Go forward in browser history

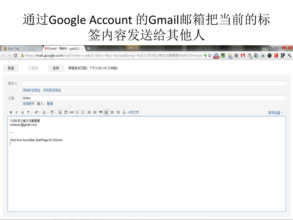click(x=9, y=55)
